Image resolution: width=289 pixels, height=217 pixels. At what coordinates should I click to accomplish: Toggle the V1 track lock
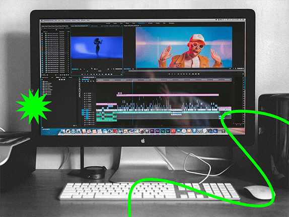pos(85,110)
